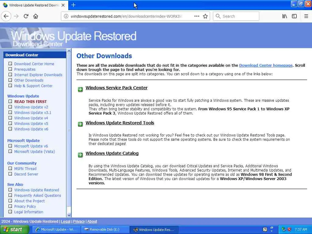The height and width of the screenshot is (234, 312).
Task: Click the red security shield tray icon
Action: click(x=289, y=229)
